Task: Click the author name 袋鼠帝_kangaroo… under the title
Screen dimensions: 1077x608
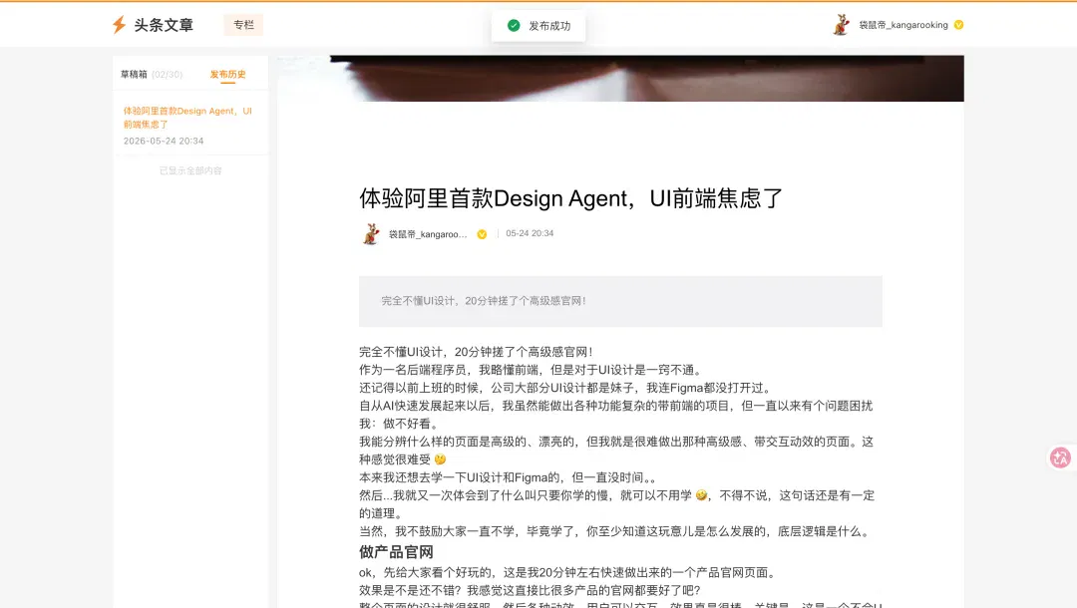Action: [x=428, y=234]
